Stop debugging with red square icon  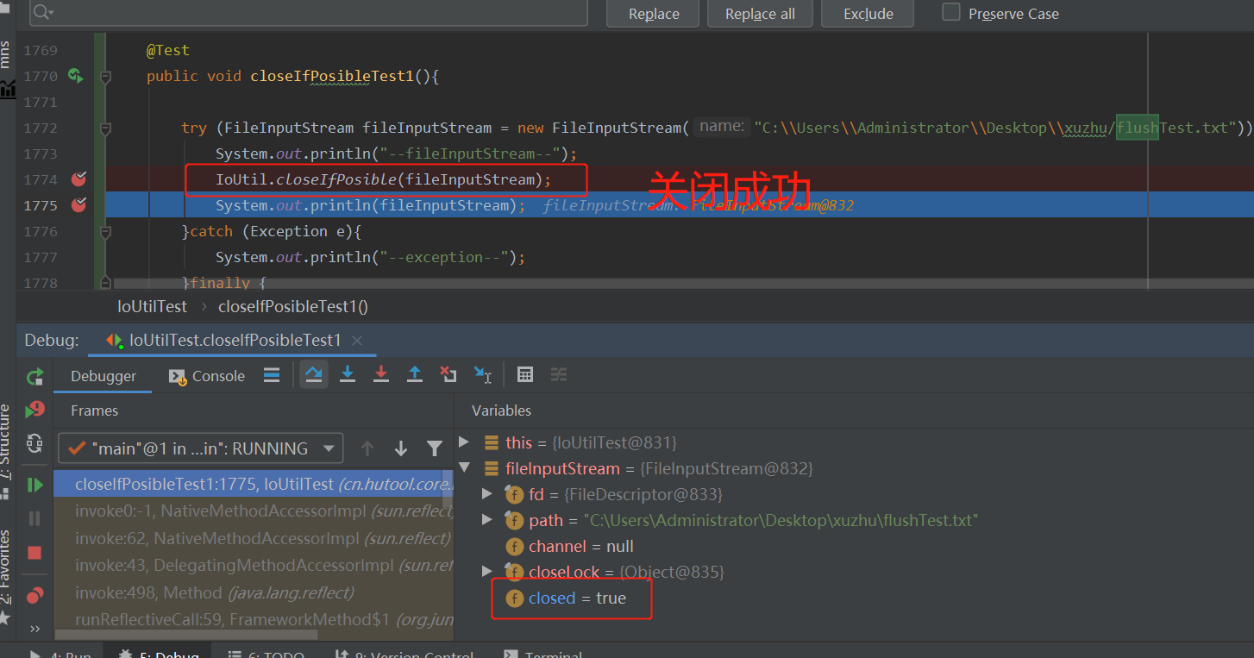34,553
